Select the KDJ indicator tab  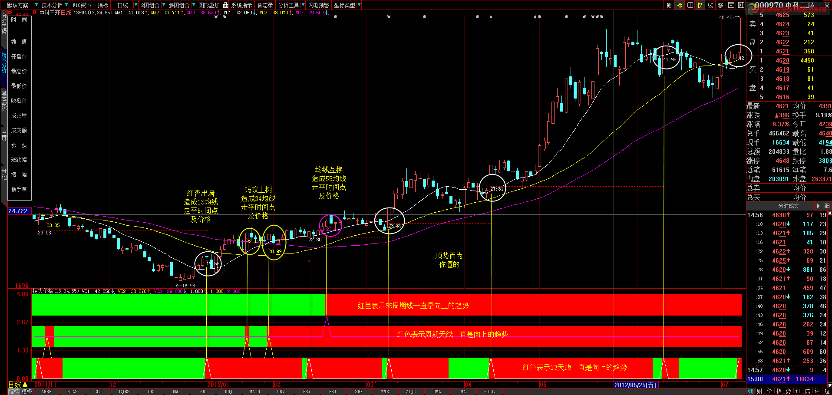point(229,392)
